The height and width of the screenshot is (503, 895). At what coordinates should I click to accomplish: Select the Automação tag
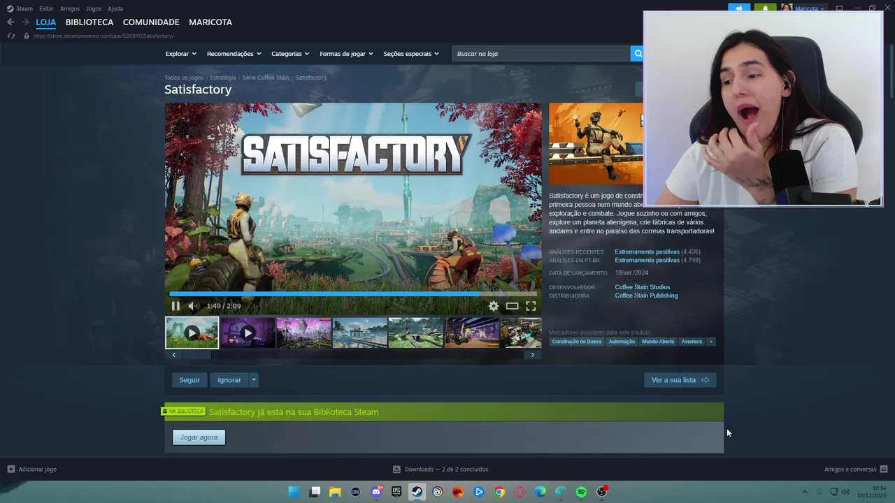click(622, 342)
